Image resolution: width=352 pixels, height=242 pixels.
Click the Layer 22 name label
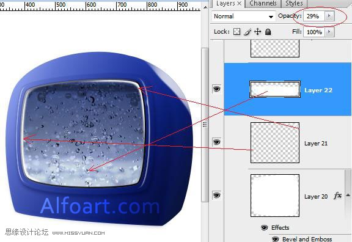[x=318, y=90]
